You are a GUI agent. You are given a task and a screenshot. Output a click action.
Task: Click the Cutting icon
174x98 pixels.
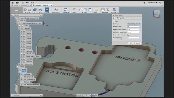(x=74, y=10)
